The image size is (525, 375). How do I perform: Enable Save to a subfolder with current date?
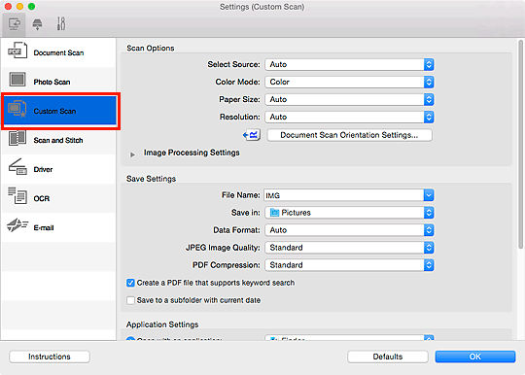(130, 300)
